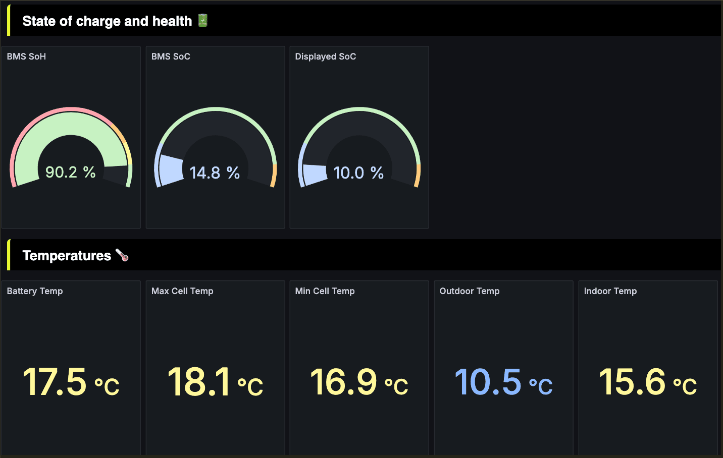
Task: Open the BMS SoH panel title
Action: (26, 56)
